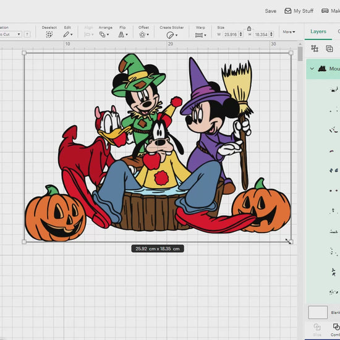The height and width of the screenshot is (340, 340).
Task: Select the first layer thumbnail under the group
Action: pyautogui.click(x=334, y=89)
